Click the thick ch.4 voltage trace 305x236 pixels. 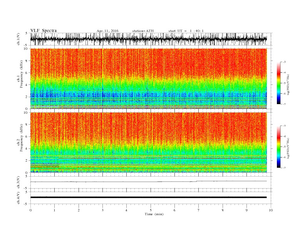[x=148, y=197]
